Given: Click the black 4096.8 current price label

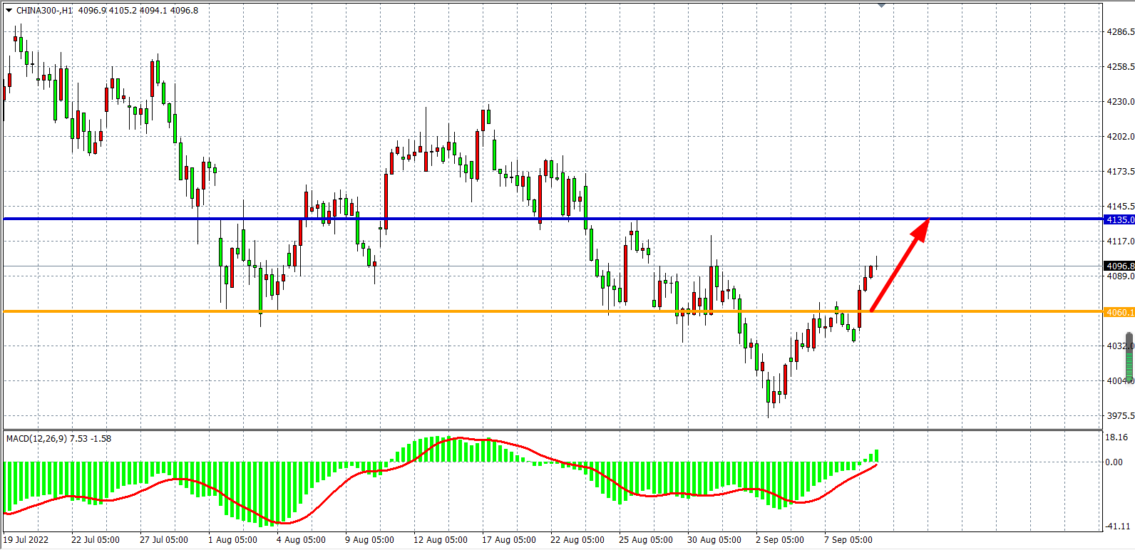Looking at the screenshot, I should (x=1119, y=266).
